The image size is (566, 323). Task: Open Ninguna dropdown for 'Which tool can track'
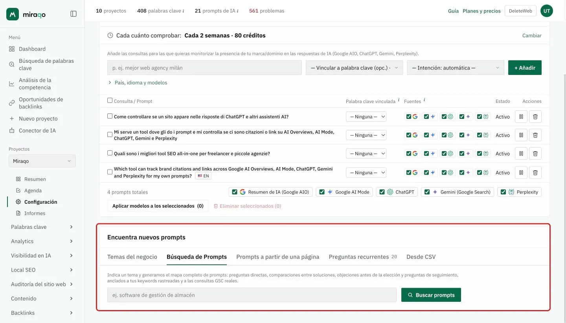click(x=366, y=172)
